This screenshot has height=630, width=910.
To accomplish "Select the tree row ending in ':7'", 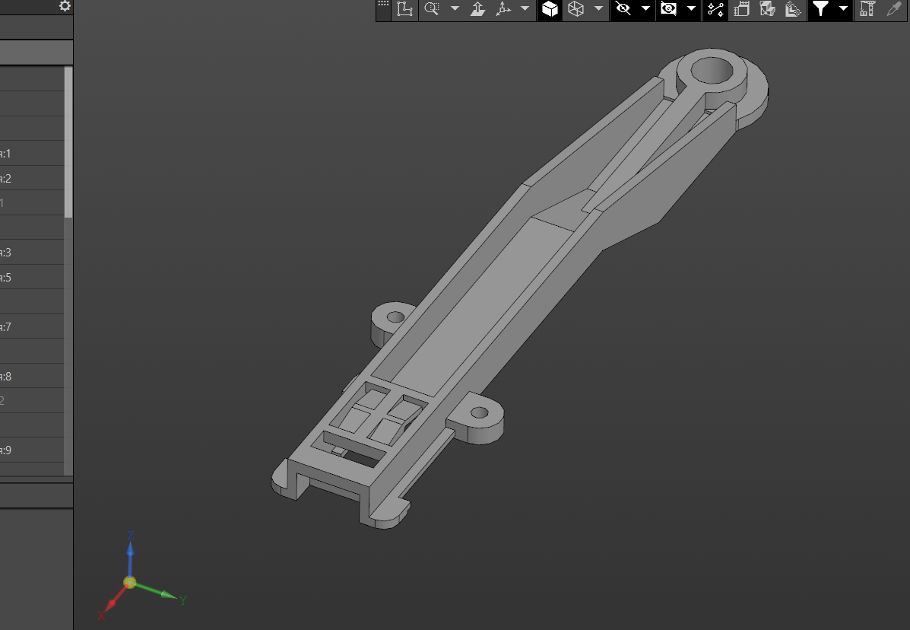I will click(x=31, y=326).
